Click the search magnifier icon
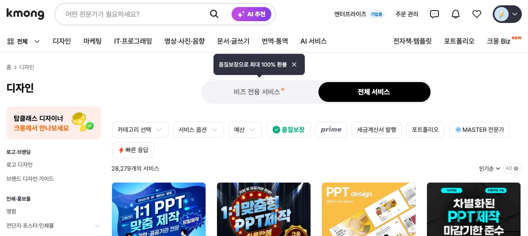 pyautogui.click(x=214, y=14)
